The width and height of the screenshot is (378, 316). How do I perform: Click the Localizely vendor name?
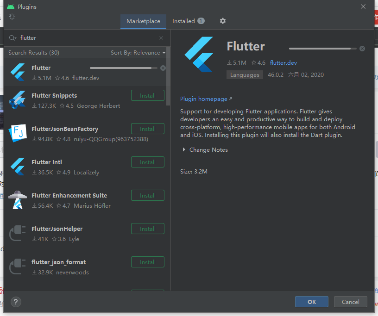click(86, 173)
